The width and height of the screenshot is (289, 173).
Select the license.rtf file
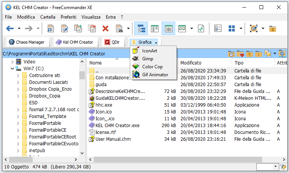(105, 132)
